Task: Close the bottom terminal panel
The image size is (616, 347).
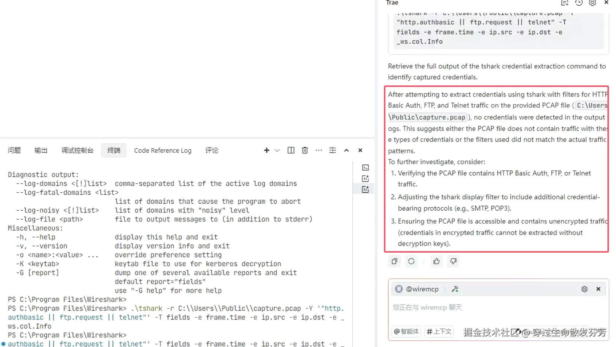Action: 360,150
